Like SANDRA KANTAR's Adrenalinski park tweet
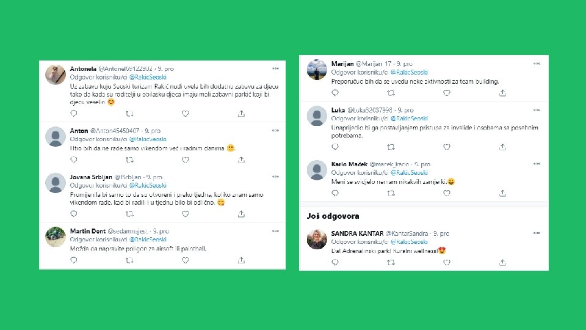The width and height of the screenshot is (586, 330). [x=447, y=262]
